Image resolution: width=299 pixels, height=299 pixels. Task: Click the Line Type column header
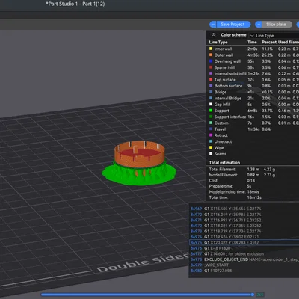pos(218,42)
